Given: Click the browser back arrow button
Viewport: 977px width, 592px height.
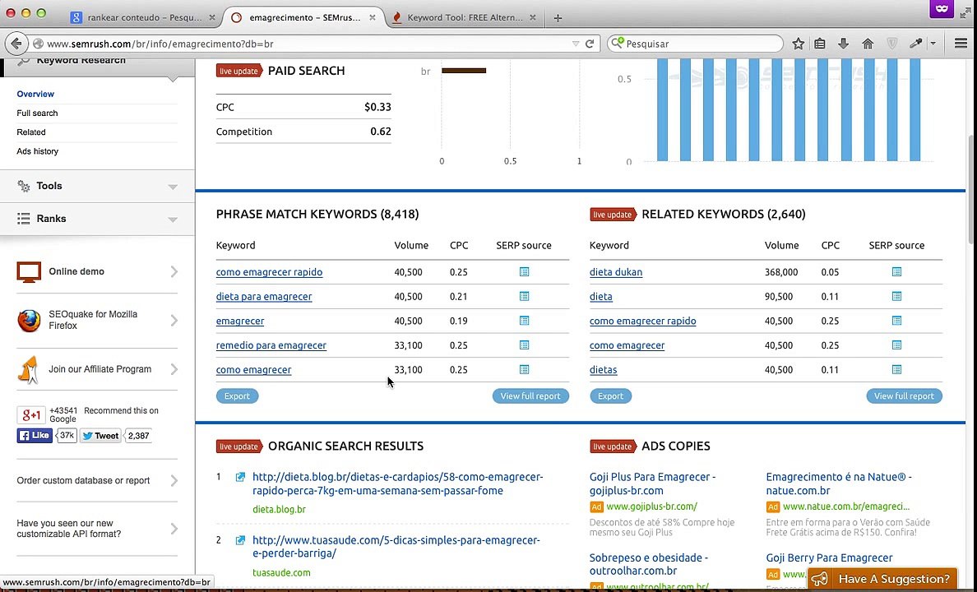Looking at the screenshot, I should tap(16, 44).
